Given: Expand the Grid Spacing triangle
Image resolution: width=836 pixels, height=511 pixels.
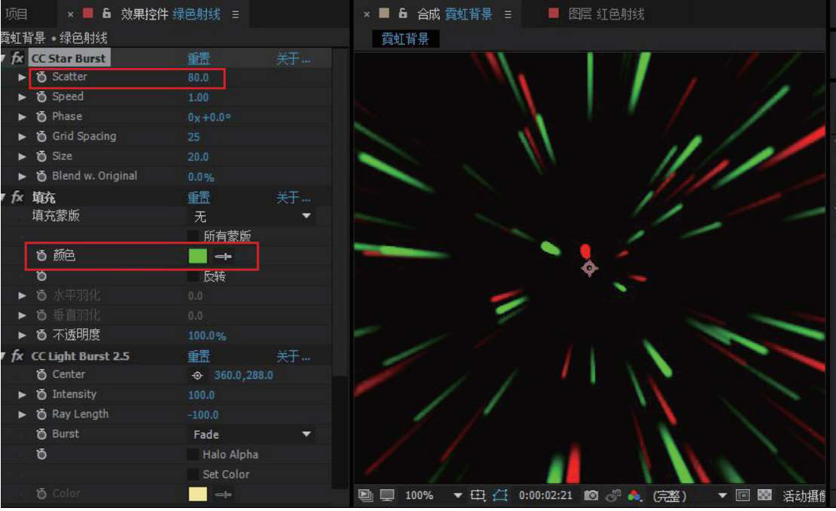Looking at the screenshot, I should pyautogui.click(x=22, y=137).
